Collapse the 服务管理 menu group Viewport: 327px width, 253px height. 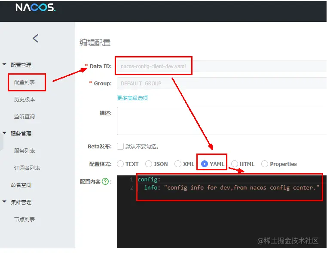(4, 133)
